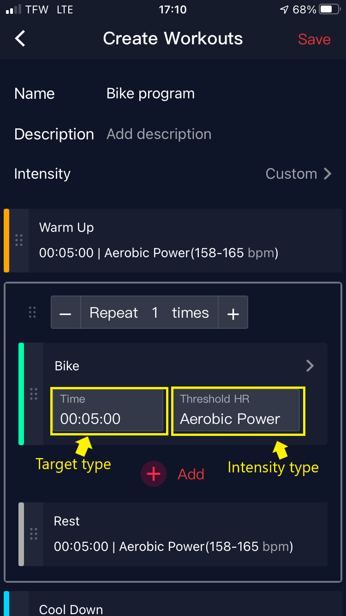The height and width of the screenshot is (616, 346).
Task: Tap the back arrow icon
Action: (x=20, y=38)
